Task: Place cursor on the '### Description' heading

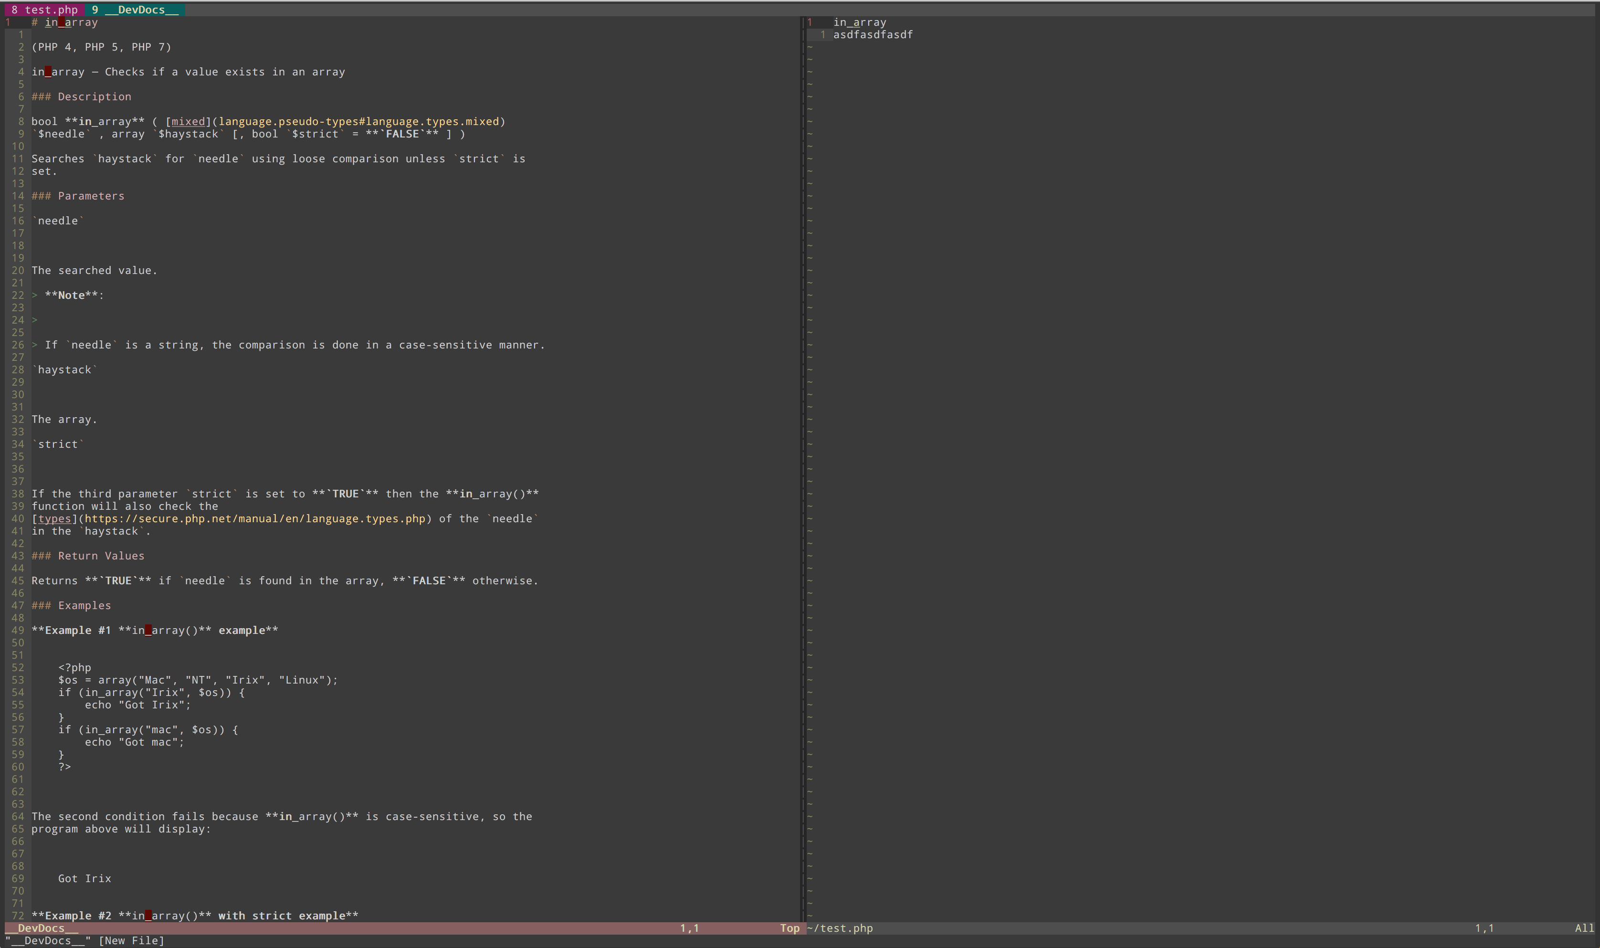Action: [81, 96]
